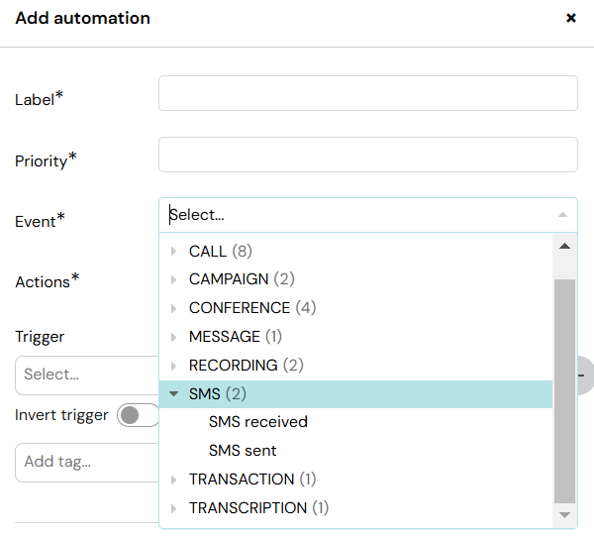The width and height of the screenshot is (594, 536).
Task: Click the Label text field
Action: click(x=368, y=93)
